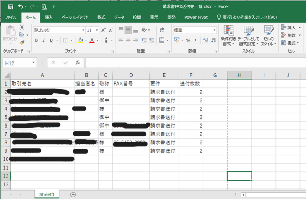Switch to the 数式 tab
Image resolution: width=306 pixels, height=199 pixels.
[101, 17]
